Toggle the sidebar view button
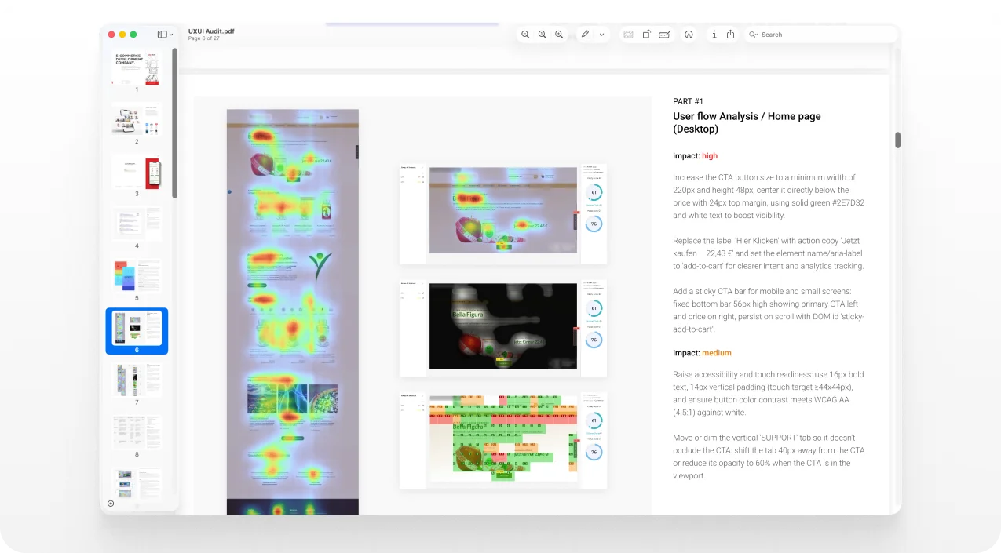Viewport: 1001px width, 553px height. tap(162, 35)
